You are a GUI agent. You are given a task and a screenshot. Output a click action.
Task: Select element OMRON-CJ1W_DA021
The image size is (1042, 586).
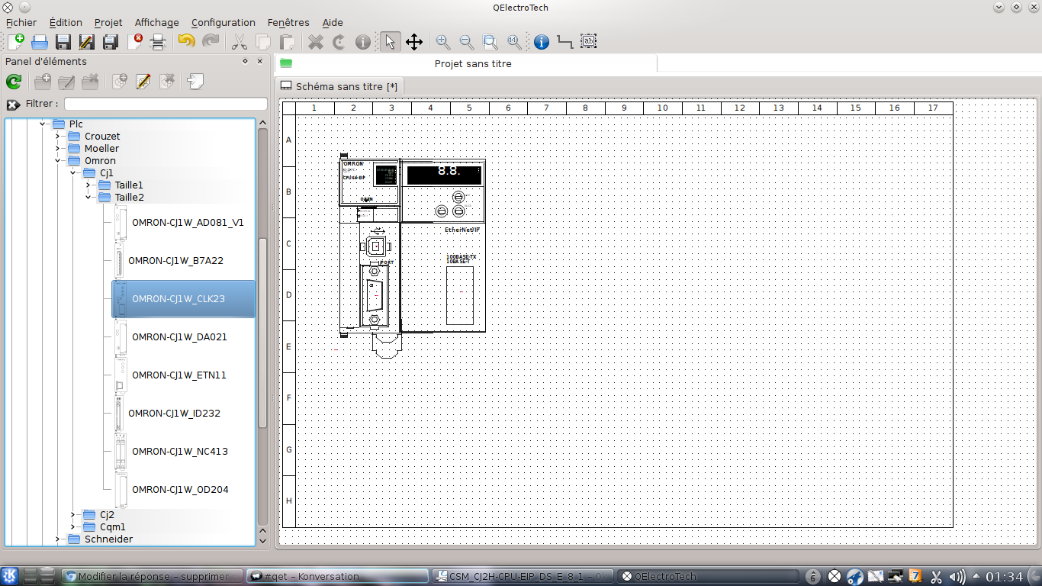[x=179, y=336]
